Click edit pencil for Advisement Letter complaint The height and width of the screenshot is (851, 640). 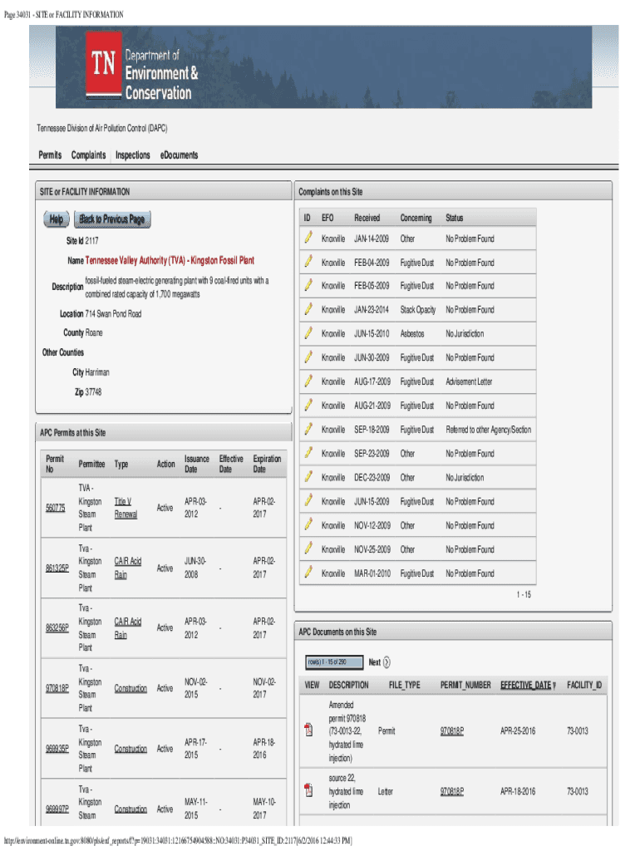(x=308, y=381)
